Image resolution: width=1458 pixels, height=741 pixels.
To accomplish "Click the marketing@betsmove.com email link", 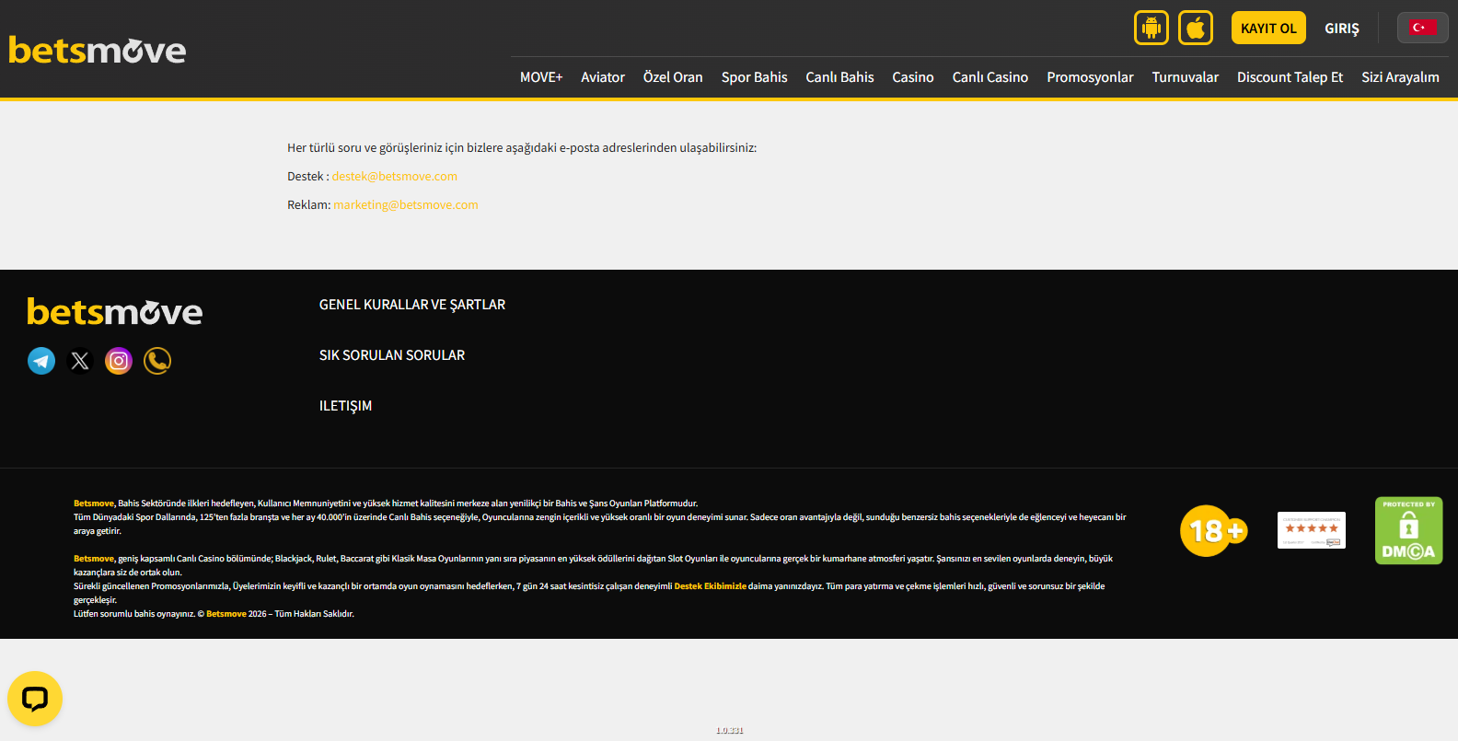I will point(405,205).
